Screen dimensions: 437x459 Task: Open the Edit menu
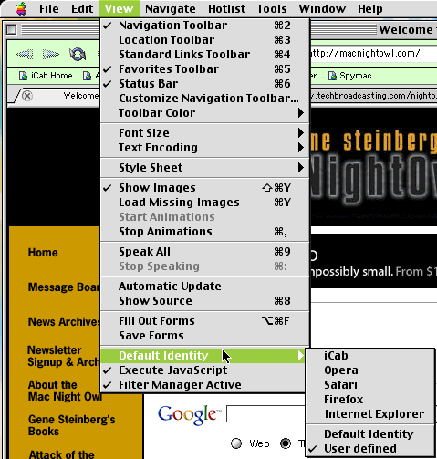(82, 8)
